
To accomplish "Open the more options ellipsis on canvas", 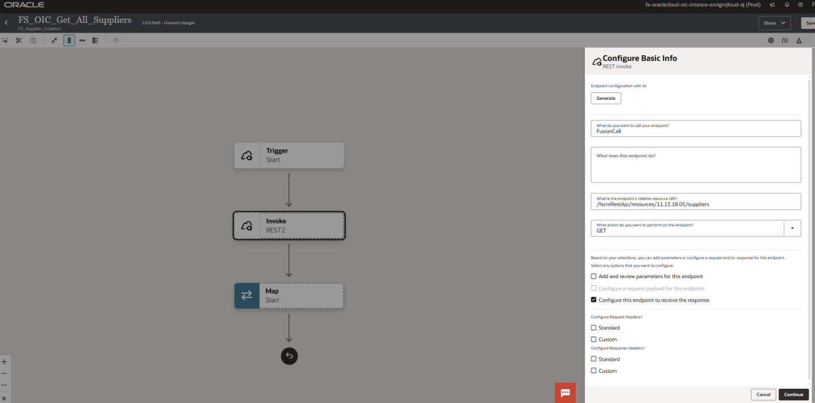I will pyautogui.click(x=4, y=385).
